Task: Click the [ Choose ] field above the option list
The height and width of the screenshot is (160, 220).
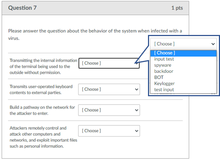Action: click(183, 44)
